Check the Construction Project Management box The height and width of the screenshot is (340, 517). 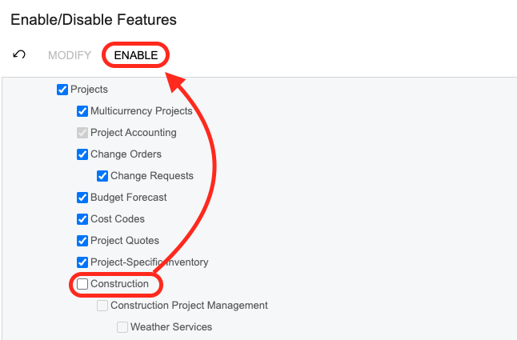pyautogui.click(x=102, y=306)
